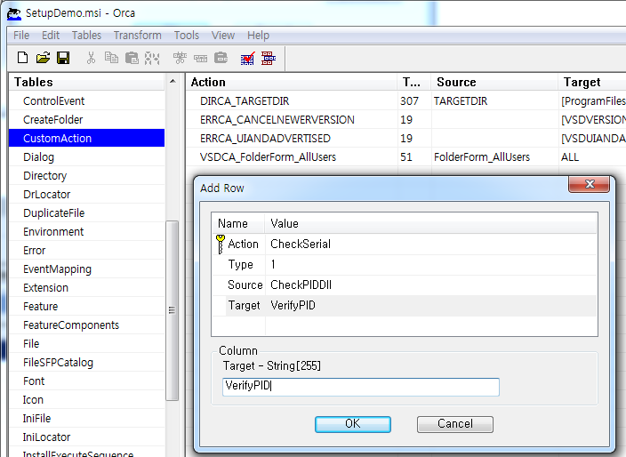Viewport: 626px width, 457px height.
Task: Click the Save floppy disk icon
Action: tap(63, 58)
